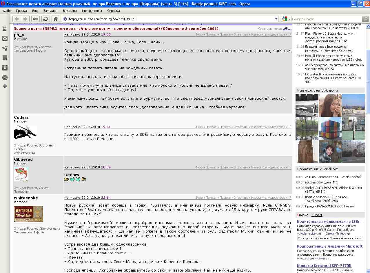This screenshot has height=273, width=370.
Task: Click Известить модератора on 22:14 post
Action: [x=268, y=198]
